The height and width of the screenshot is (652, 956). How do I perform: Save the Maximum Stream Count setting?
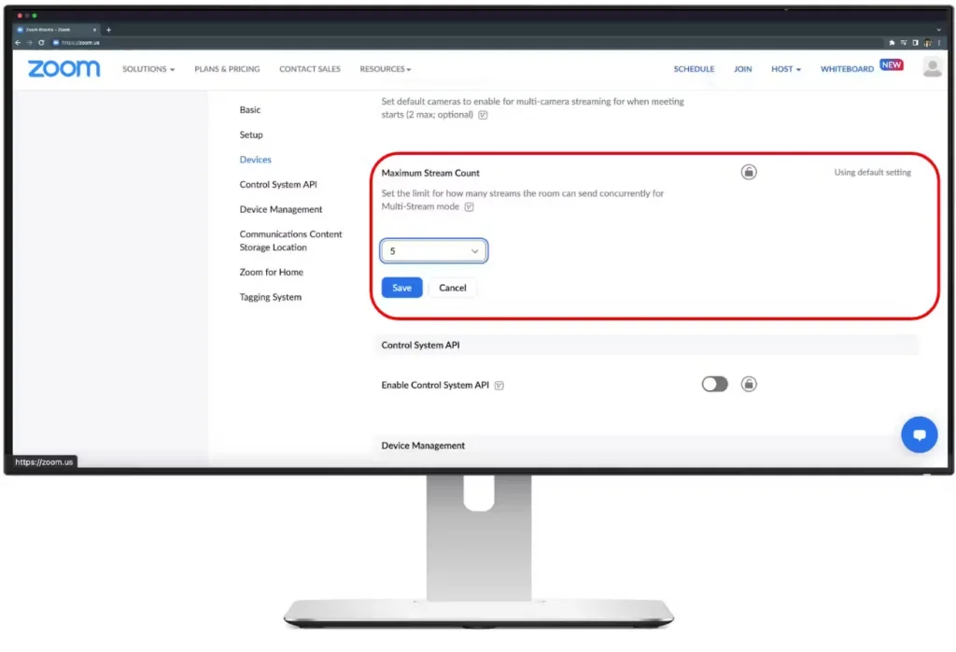click(401, 288)
